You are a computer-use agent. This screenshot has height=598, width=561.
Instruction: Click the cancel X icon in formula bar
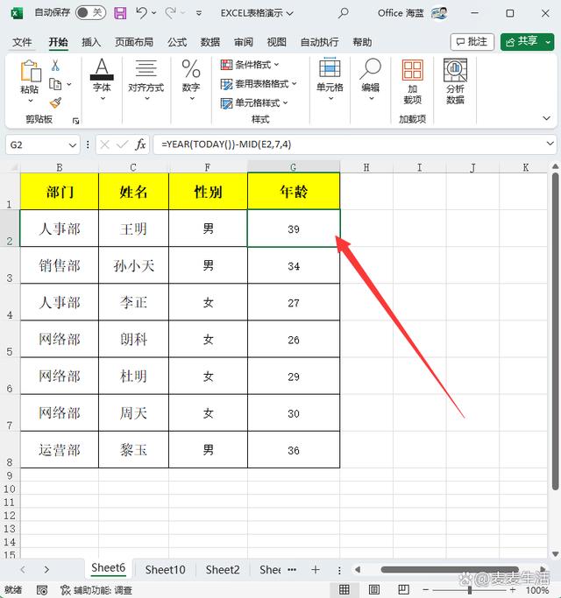tap(105, 144)
